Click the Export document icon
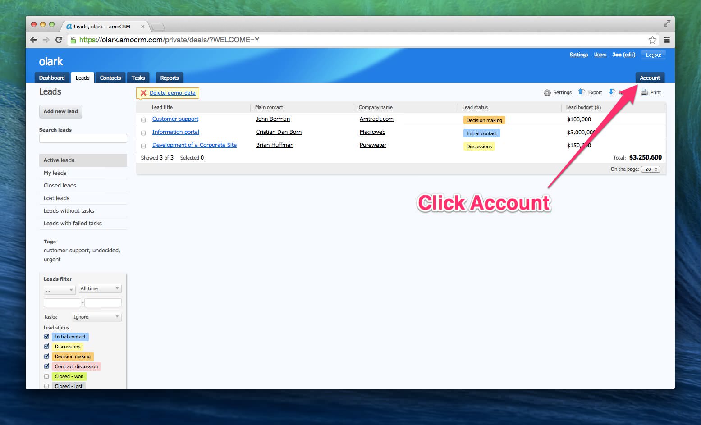 coord(582,92)
